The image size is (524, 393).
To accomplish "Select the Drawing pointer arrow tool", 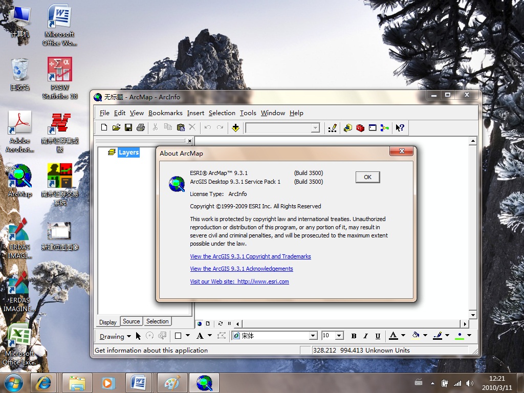I will 138,336.
